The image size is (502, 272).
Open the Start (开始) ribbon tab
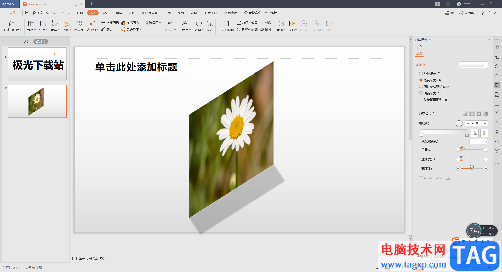click(80, 13)
